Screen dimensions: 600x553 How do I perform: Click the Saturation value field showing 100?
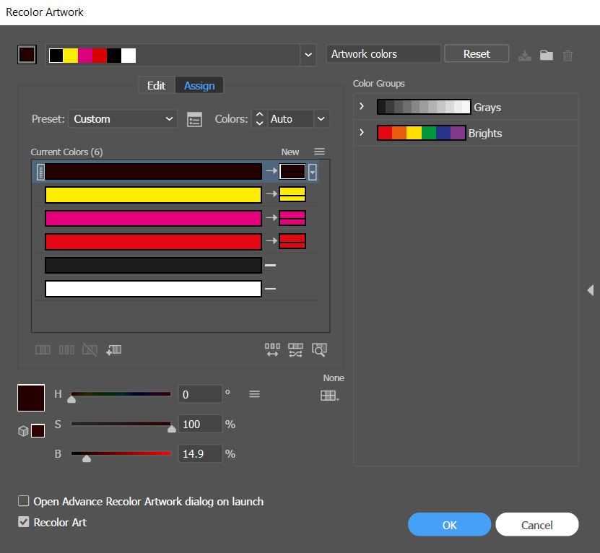tap(201, 424)
